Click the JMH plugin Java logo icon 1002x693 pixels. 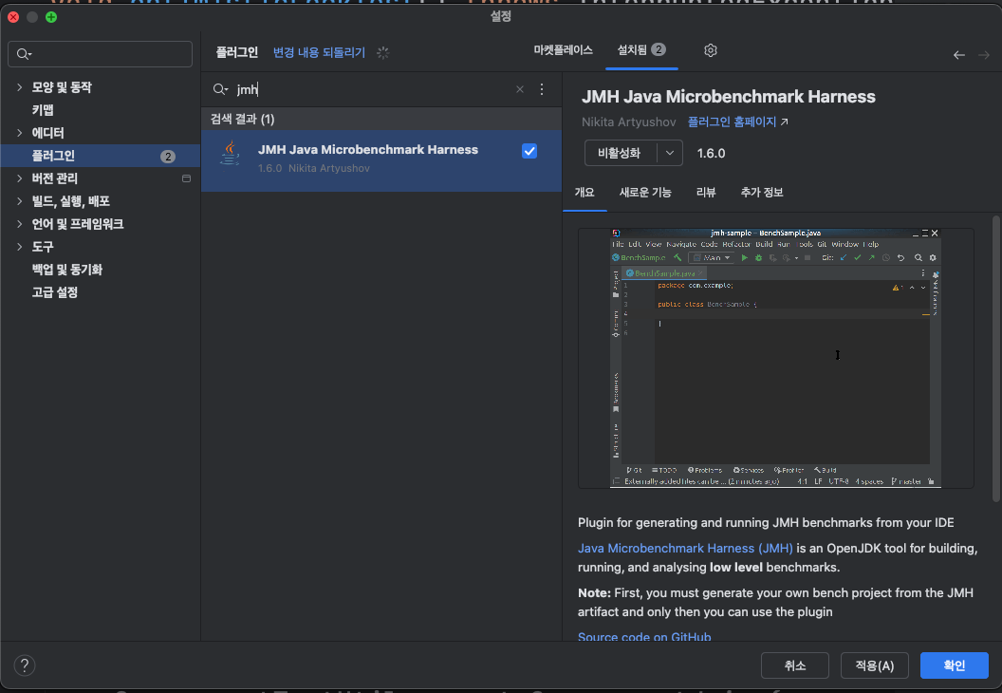[x=230, y=154]
